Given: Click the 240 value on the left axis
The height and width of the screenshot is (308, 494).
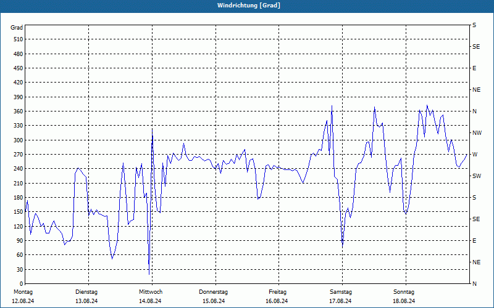Looking at the screenshot, I should [x=19, y=169].
